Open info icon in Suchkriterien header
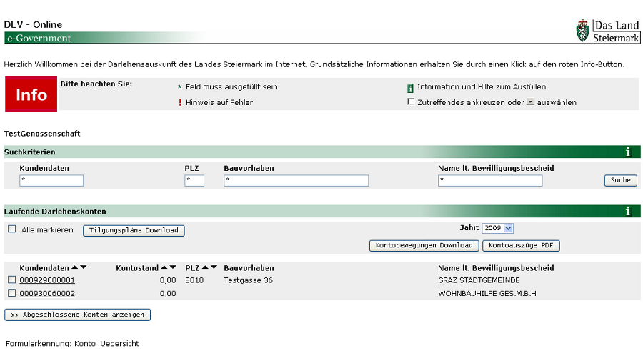The height and width of the screenshot is (356, 643). click(x=628, y=152)
